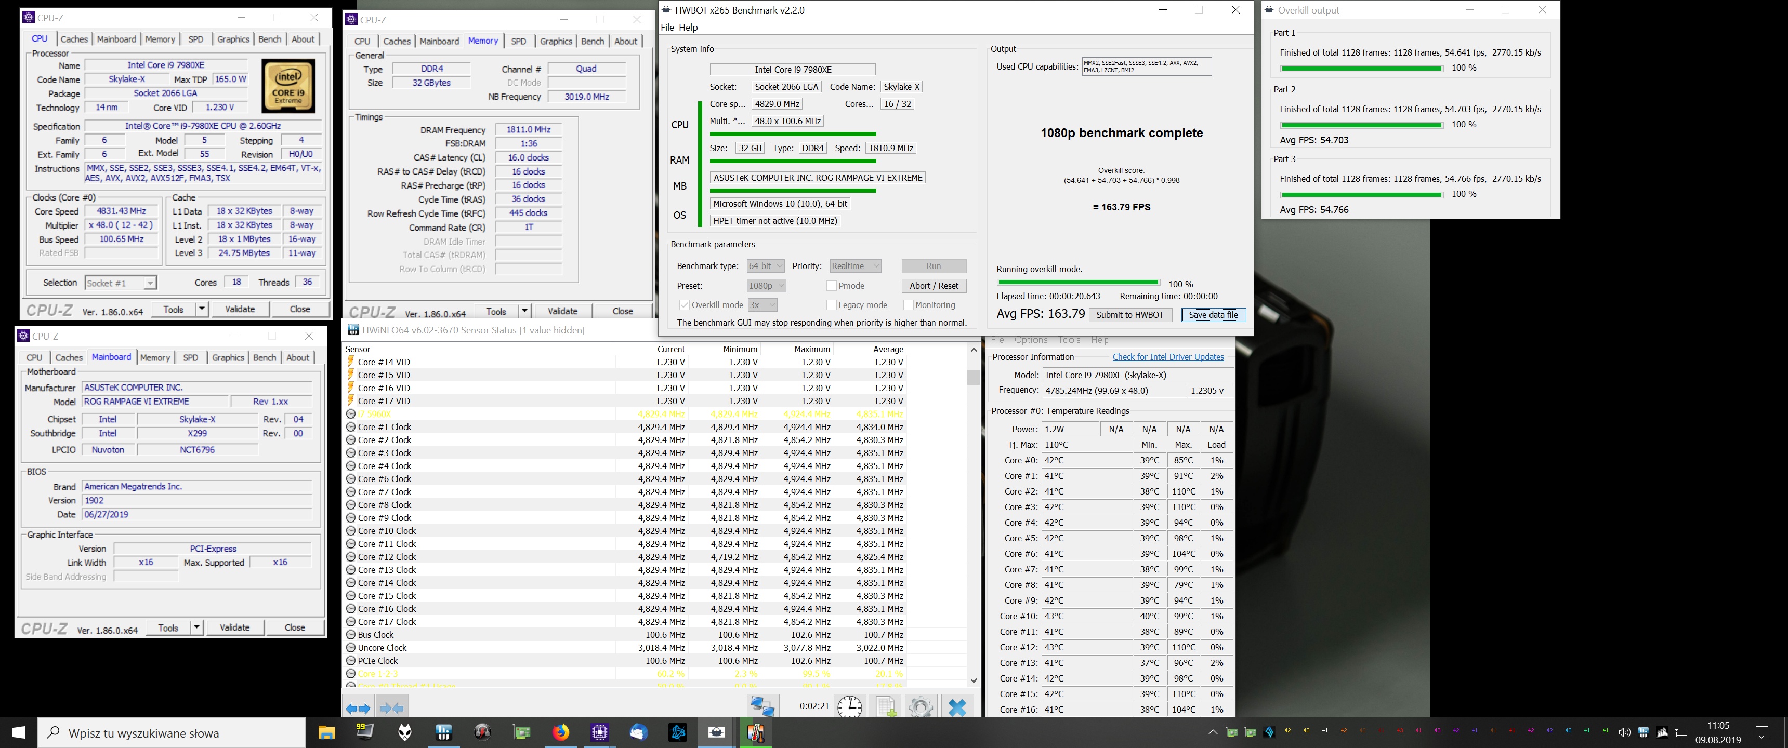Screen dimensions: 1788x748
Task: Open Help menu in HWBOT x265
Action: 688,28
